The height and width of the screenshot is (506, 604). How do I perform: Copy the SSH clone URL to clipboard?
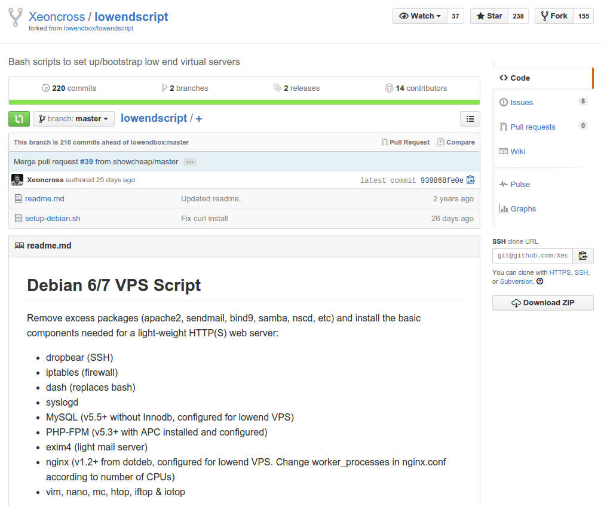click(x=583, y=255)
